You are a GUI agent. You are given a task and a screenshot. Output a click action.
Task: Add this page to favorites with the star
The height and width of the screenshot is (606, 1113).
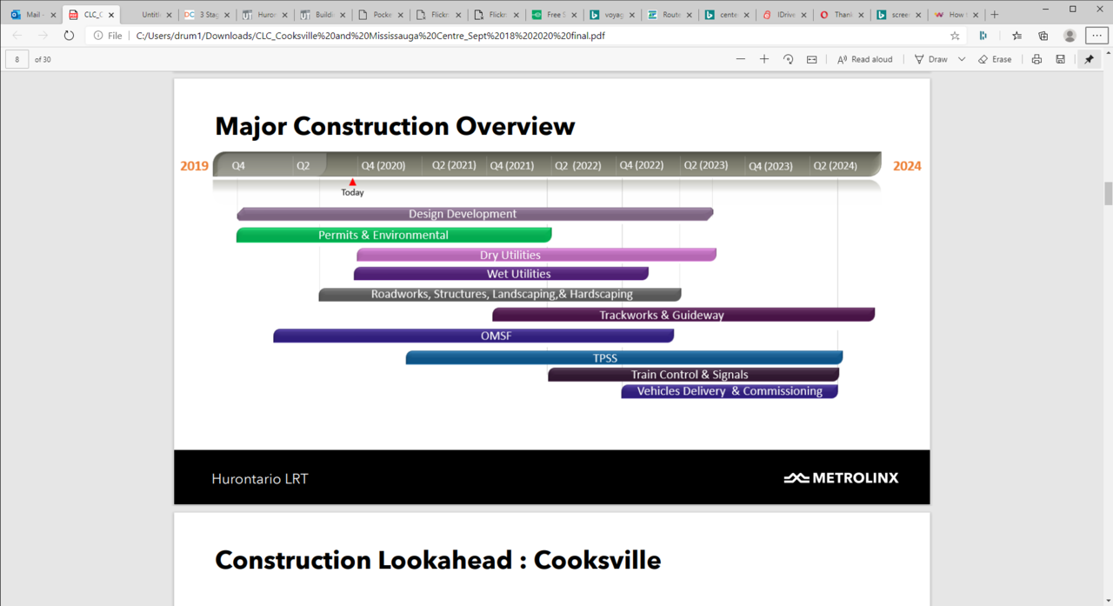pyautogui.click(x=955, y=36)
